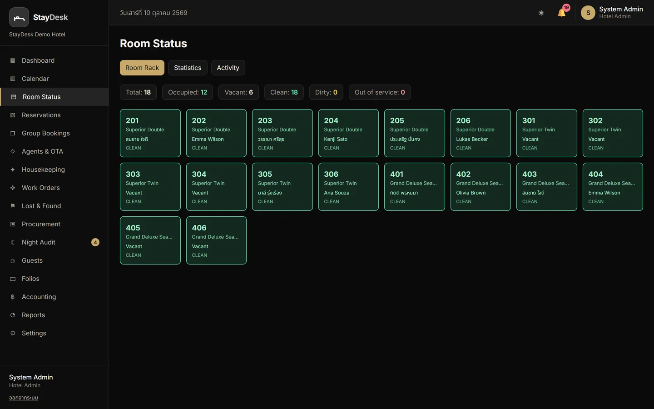The width and height of the screenshot is (654, 409).
Task: Click the Night Audit badge showing 4
Action: click(x=95, y=242)
